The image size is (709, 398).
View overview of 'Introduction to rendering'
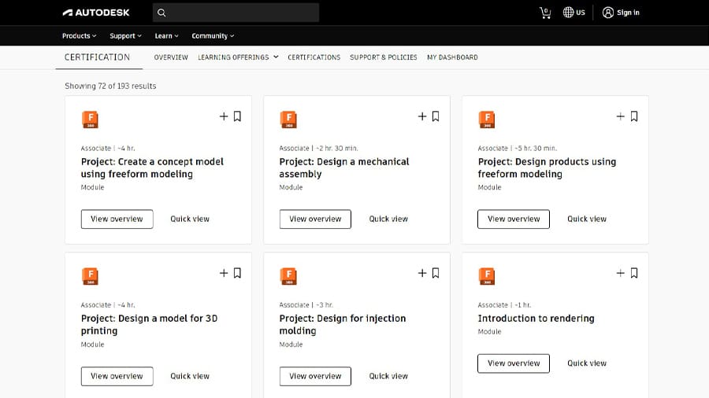[514, 363]
